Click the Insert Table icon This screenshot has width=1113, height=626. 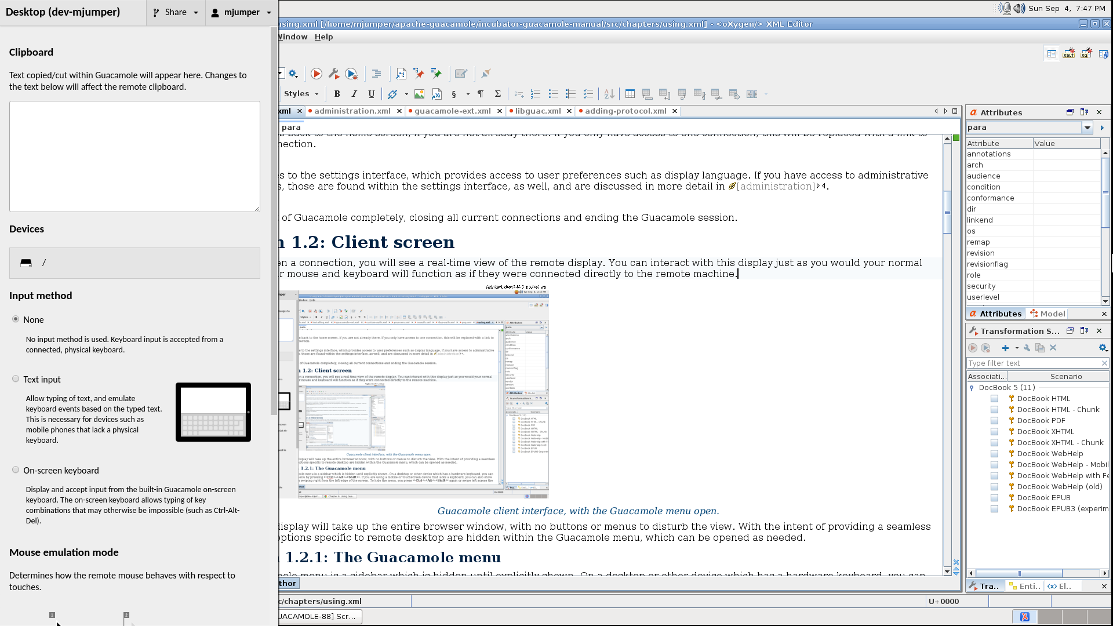630,94
